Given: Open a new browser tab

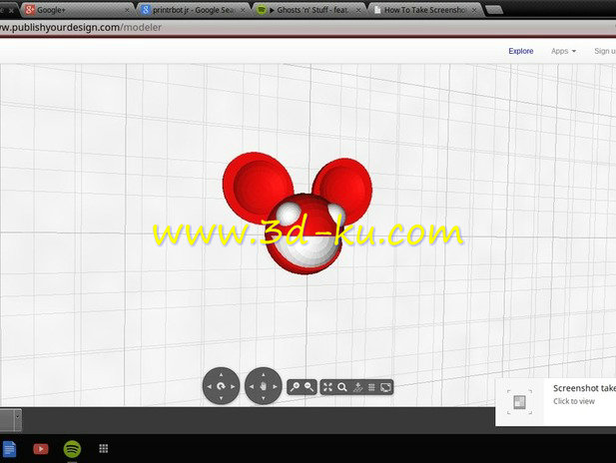Looking at the screenshot, I should (x=494, y=10).
